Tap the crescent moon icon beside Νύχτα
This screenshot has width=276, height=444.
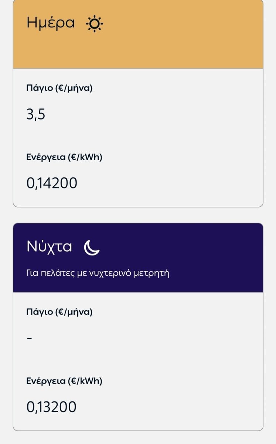pos(92,247)
